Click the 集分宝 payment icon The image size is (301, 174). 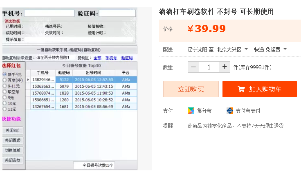pyautogui.click(x=191, y=111)
